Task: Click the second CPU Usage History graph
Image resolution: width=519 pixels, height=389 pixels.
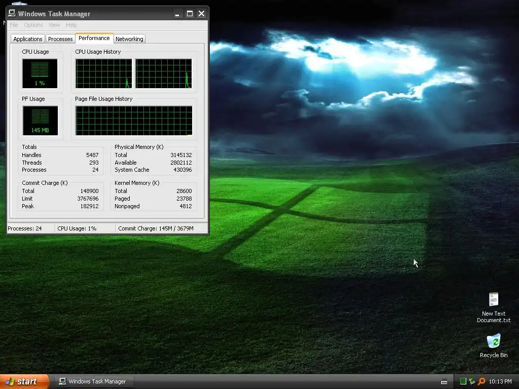Action: coord(164,73)
